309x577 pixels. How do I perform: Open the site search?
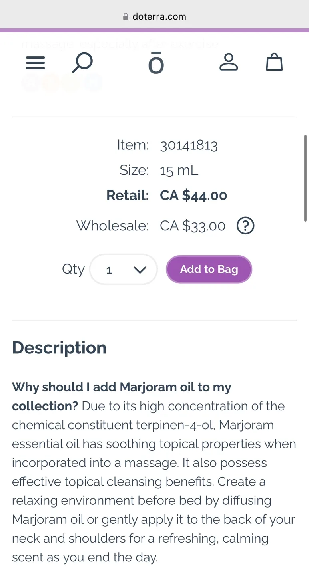[x=82, y=63]
